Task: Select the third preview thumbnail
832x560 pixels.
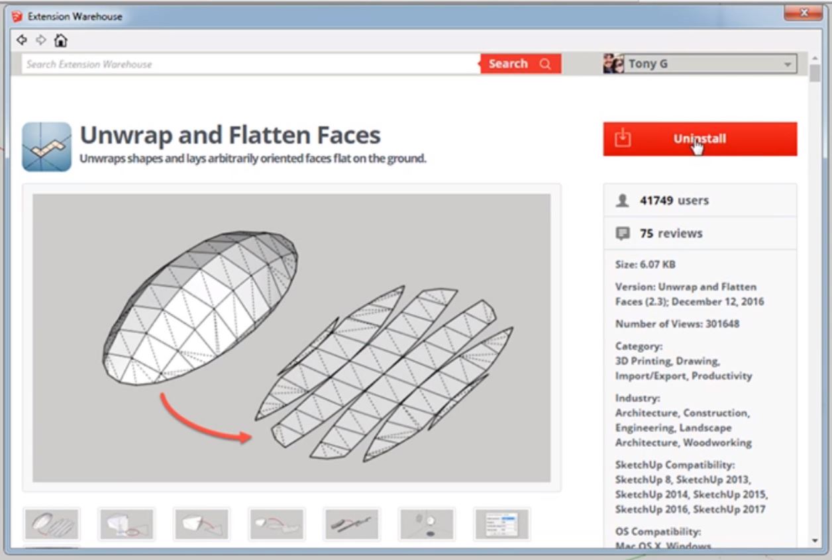Action: coord(201,525)
